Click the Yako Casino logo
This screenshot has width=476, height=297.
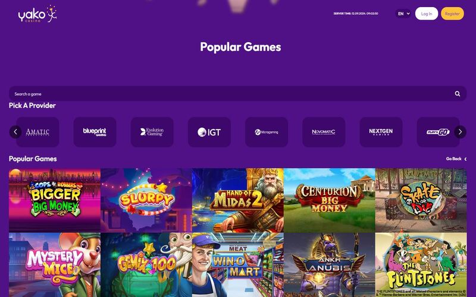pos(37,14)
